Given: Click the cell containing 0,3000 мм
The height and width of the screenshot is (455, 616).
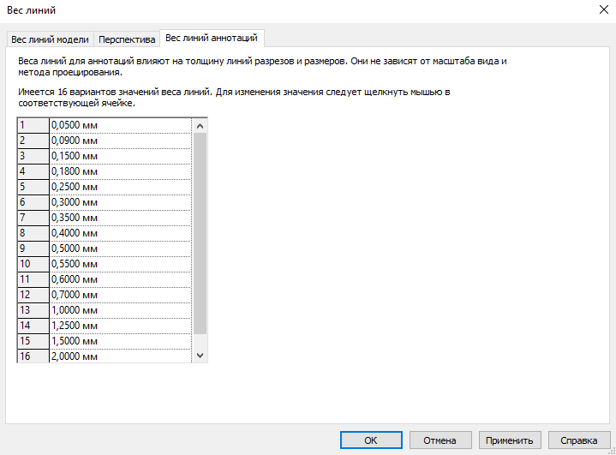Looking at the screenshot, I should (120, 202).
